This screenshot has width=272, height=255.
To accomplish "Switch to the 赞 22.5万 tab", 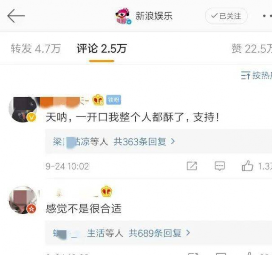I will tap(252, 48).
